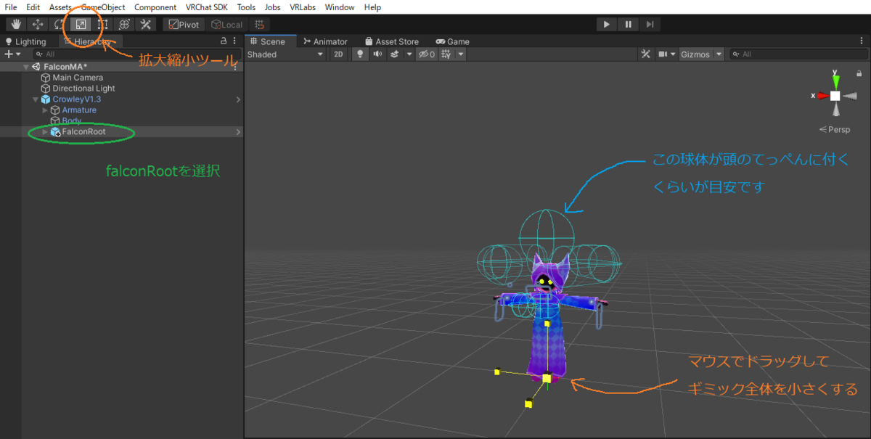
Task: Open the Create plus dropdown in Hierarchy
Action: click(12, 54)
